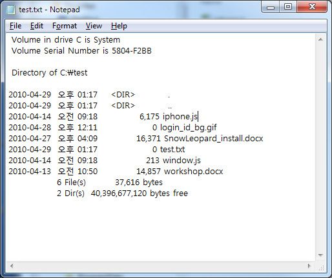
Task: Click the time 오후 12:11
Action: 78,128
